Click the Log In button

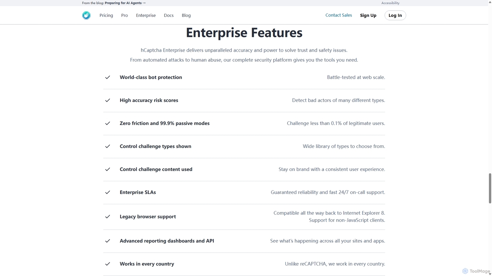pos(395,15)
